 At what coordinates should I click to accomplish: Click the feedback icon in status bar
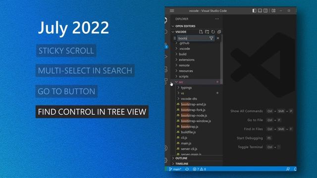pos(288,169)
